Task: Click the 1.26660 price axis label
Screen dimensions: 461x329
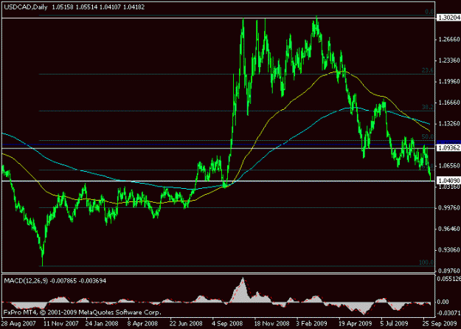Action: [x=449, y=39]
